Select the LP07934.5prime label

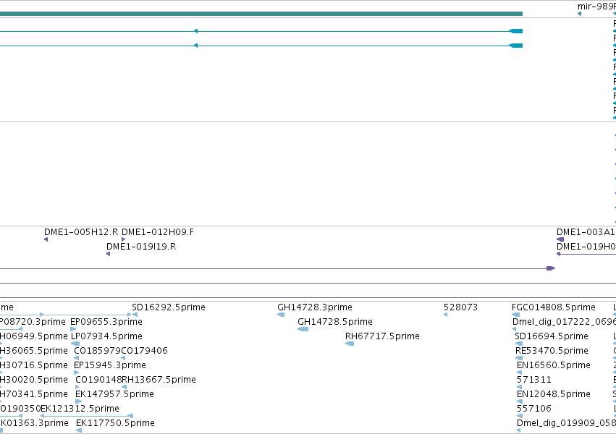click(x=106, y=336)
